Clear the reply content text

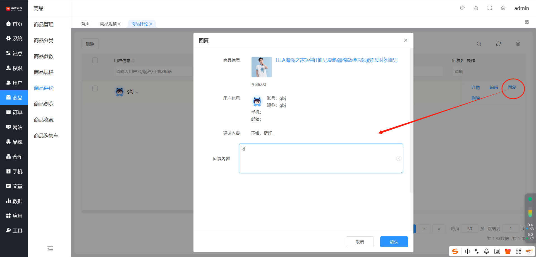coord(399,158)
